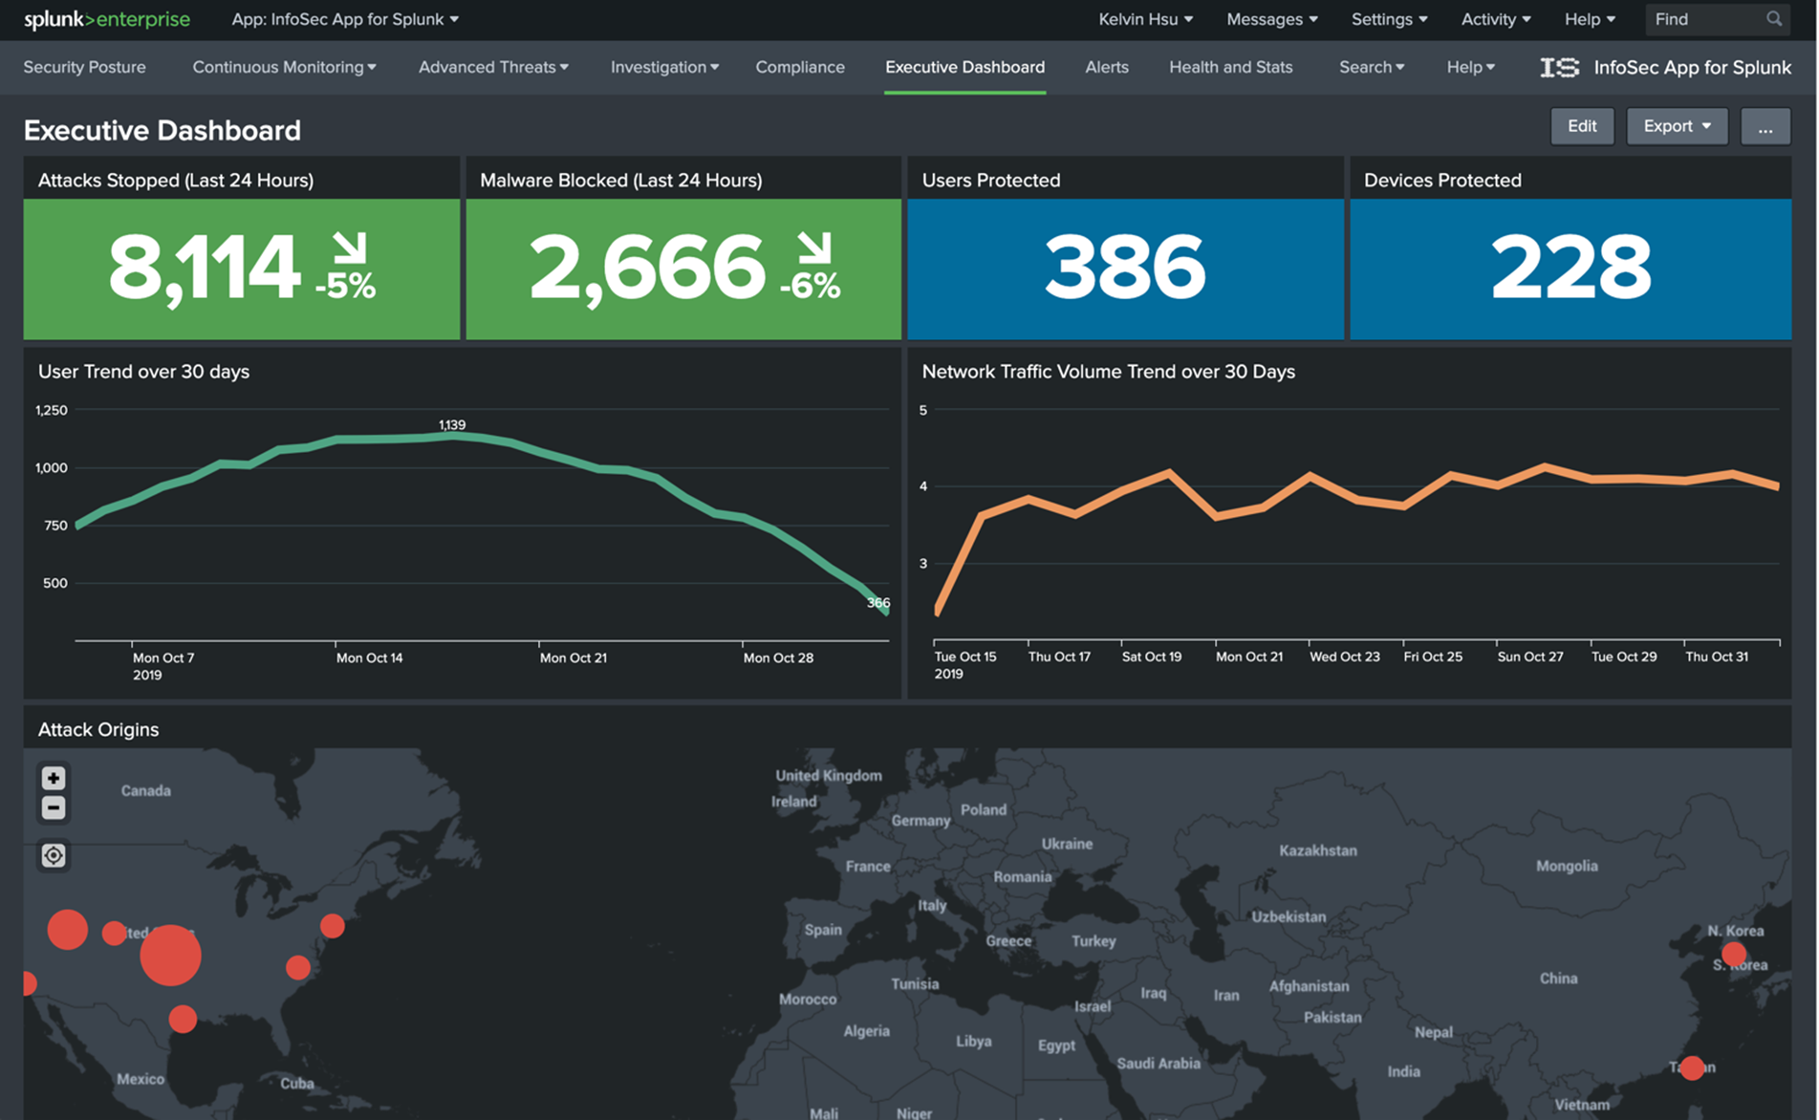
Task: Go to the Security Posture tab
Action: 84,67
